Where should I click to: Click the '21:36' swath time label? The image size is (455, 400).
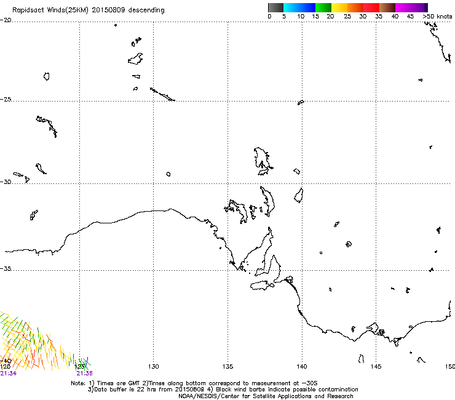pyautogui.click(x=84, y=374)
